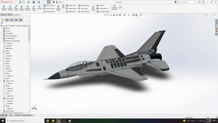Expand the Surface-Loft1 feature node
The width and height of the screenshot is (218, 123).
click(x=1, y=81)
